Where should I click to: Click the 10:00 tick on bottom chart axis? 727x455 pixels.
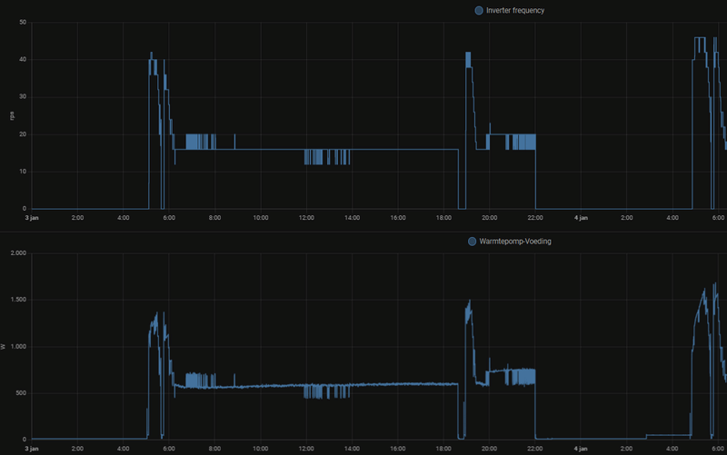point(261,449)
